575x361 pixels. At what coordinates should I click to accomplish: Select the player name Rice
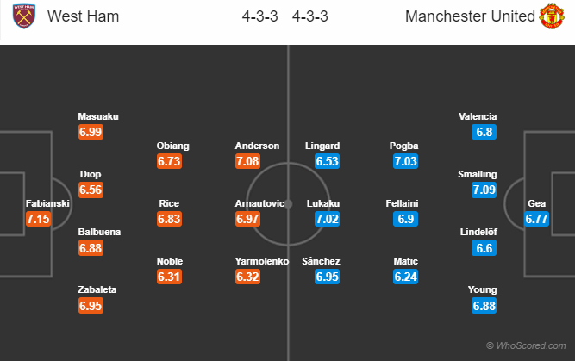tap(170, 203)
